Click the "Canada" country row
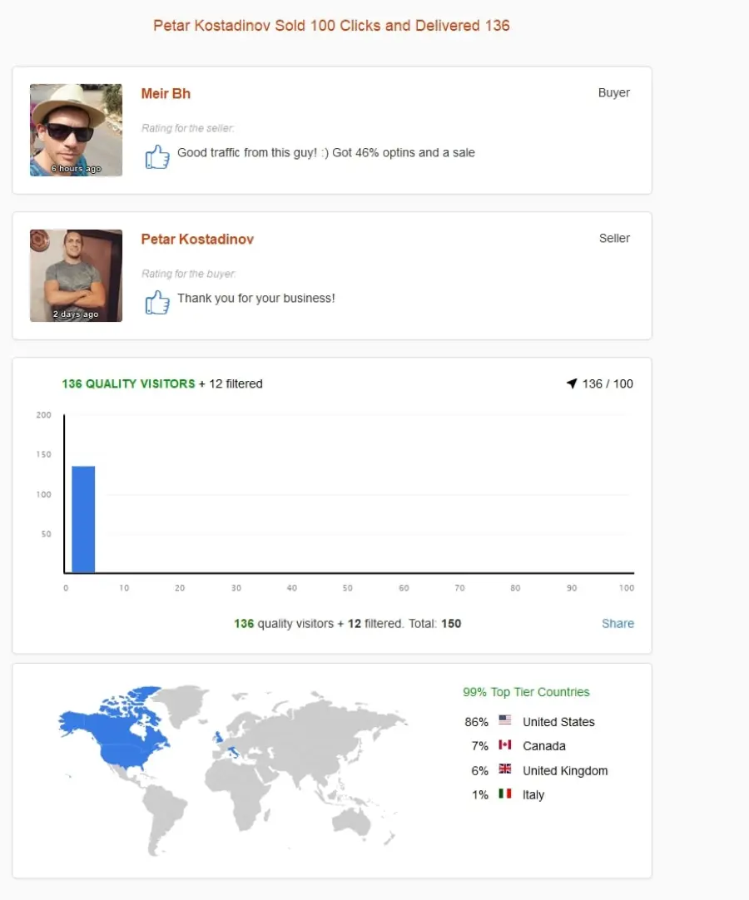This screenshot has height=900, width=749. [518, 746]
